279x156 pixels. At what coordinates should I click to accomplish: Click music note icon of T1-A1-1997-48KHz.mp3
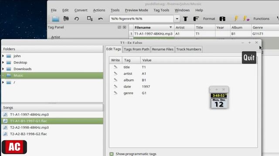tap(5, 114)
